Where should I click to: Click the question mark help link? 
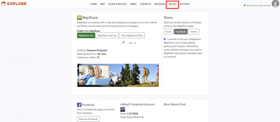click(135, 43)
